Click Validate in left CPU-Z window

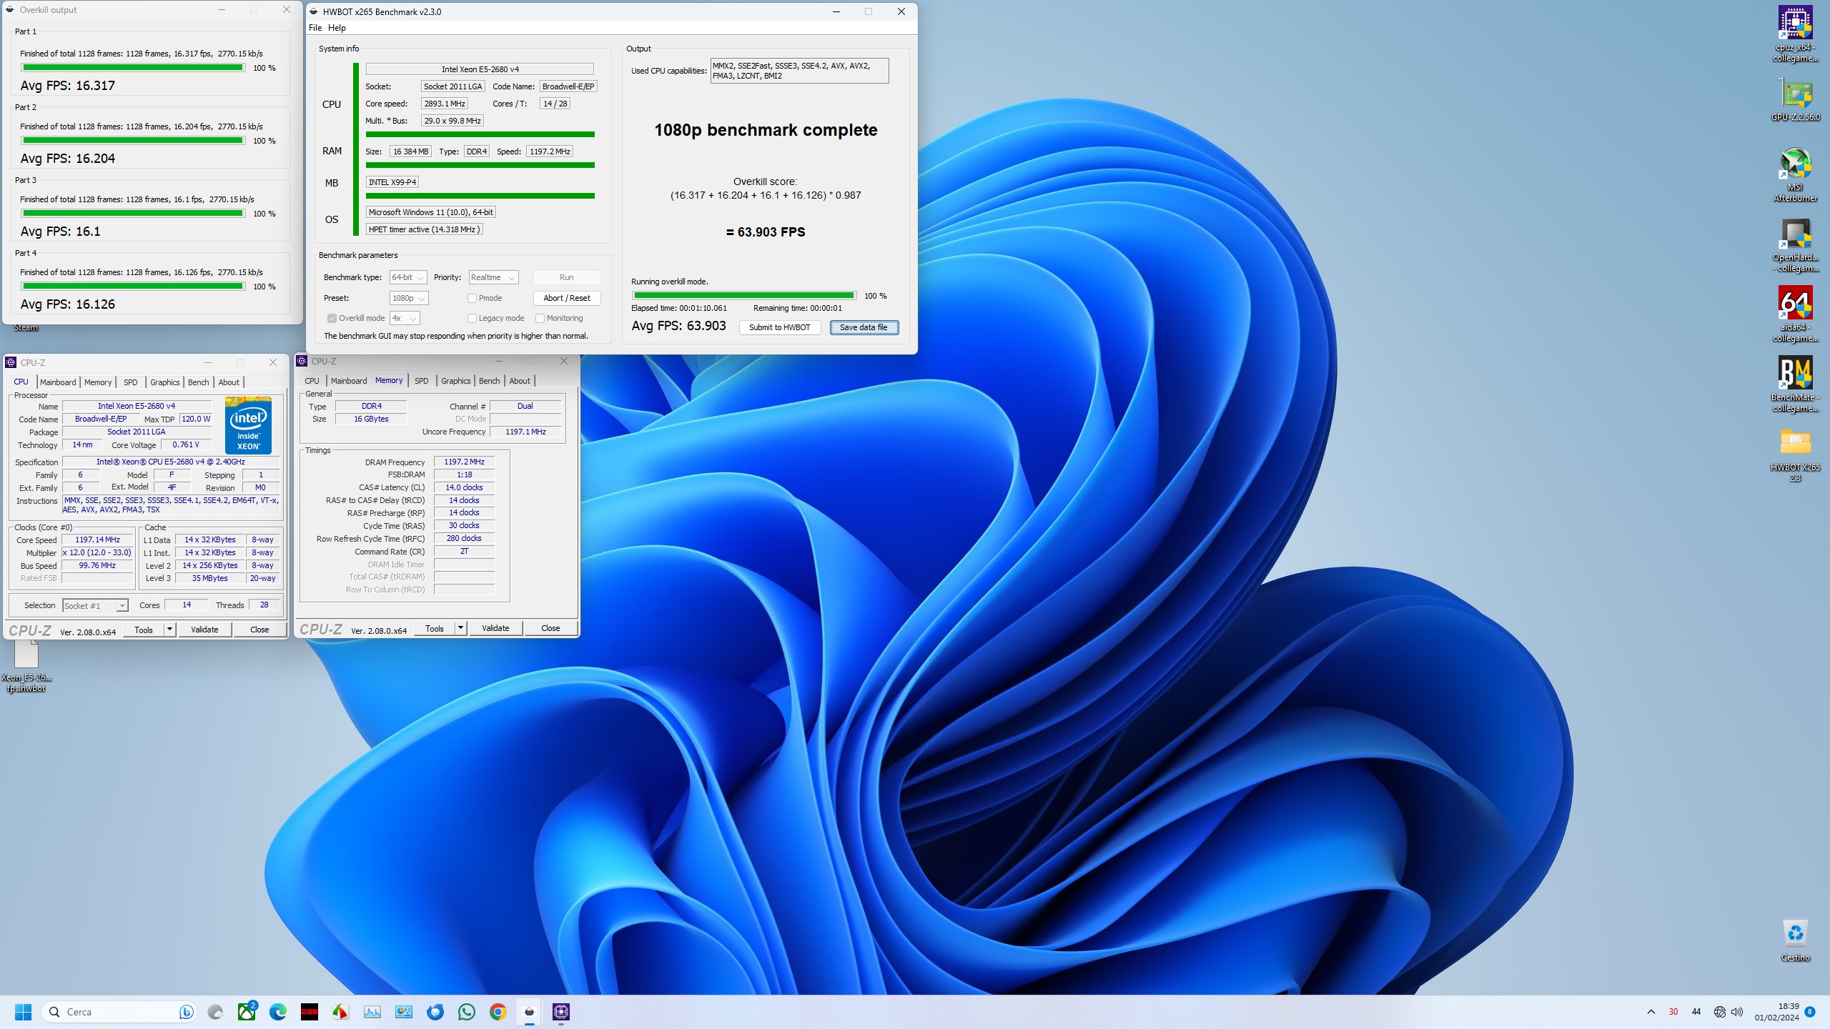[x=204, y=630]
